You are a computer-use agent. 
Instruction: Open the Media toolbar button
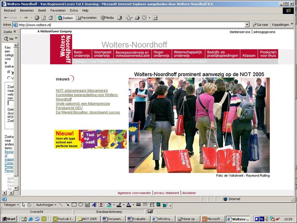pos(107,18)
